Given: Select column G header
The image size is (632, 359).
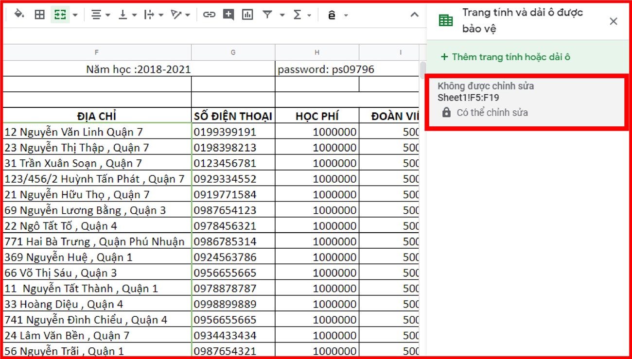Looking at the screenshot, I should click(233, 52).
